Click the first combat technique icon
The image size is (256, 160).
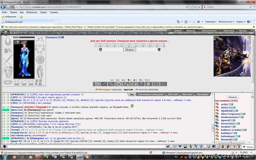(96, 84)
